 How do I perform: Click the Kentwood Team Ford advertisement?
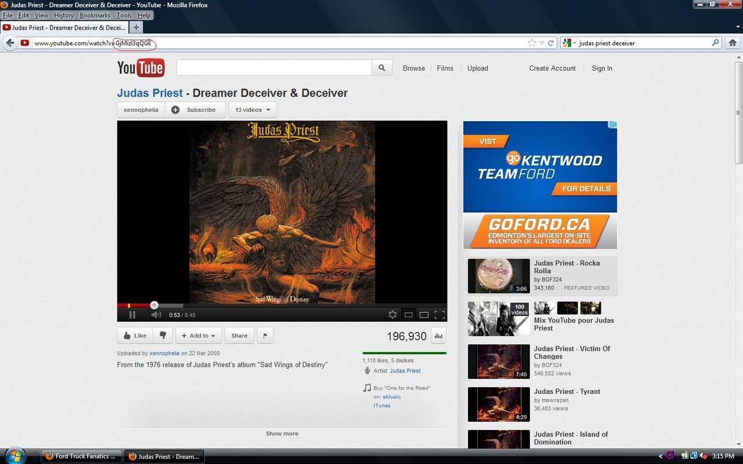tap(540, 184)
